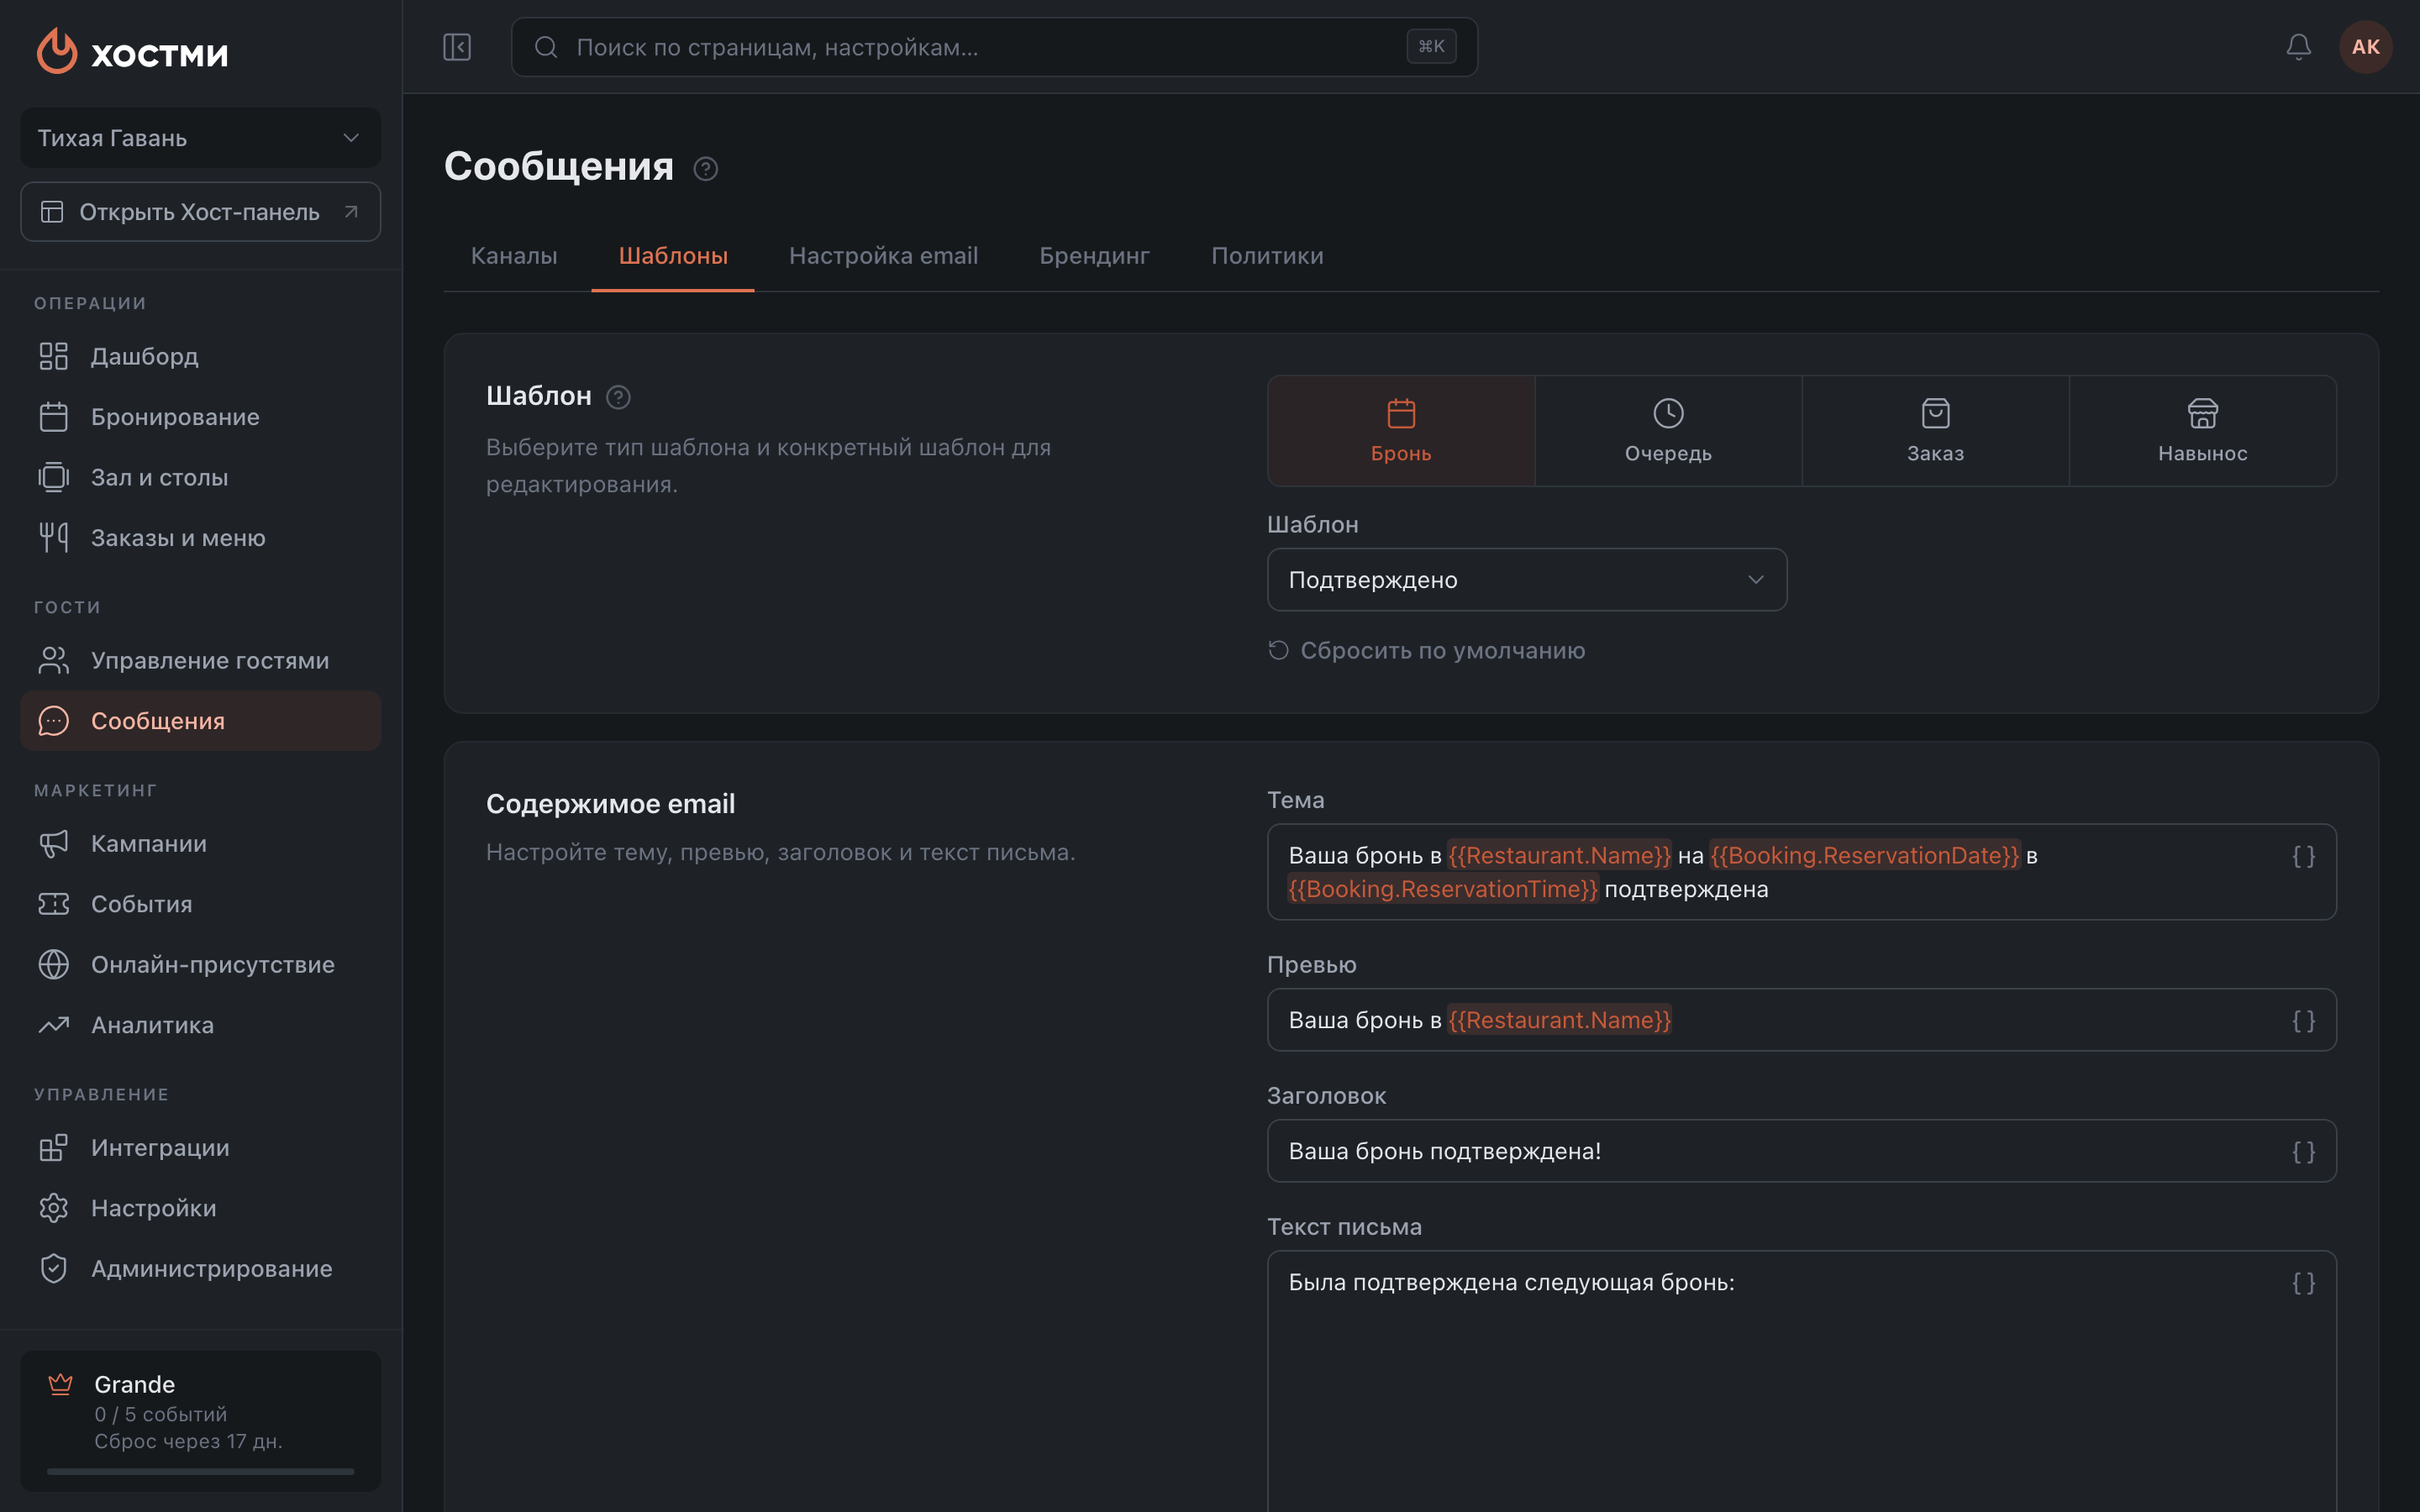Insert variable into Превью field braces icon

pos(2303,1020)
